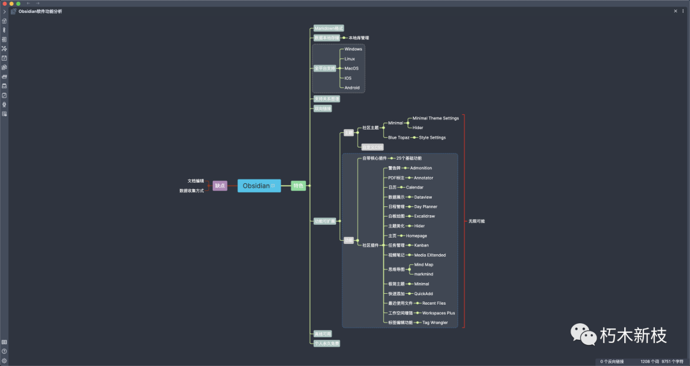Screen dimensions: 690x366
Task: Select the Obsidian root node
Action: coord(259,186)
